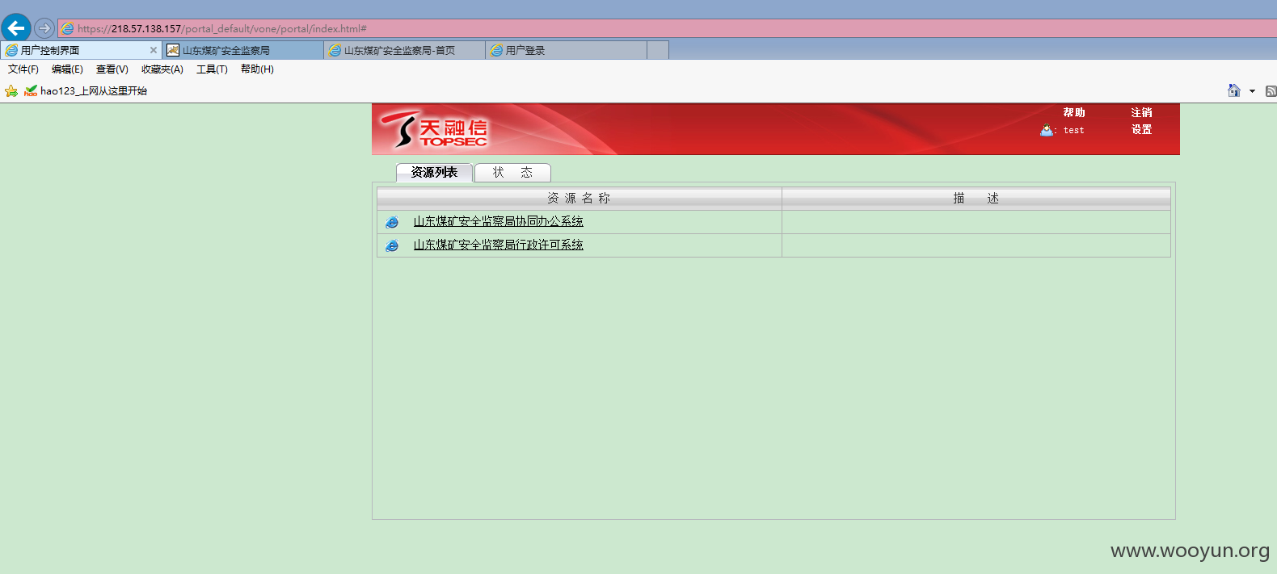Switch to the 山东煤矿安全监察局-首页 tab
This screenshot has height=574, width=1277.
(404, 50)
